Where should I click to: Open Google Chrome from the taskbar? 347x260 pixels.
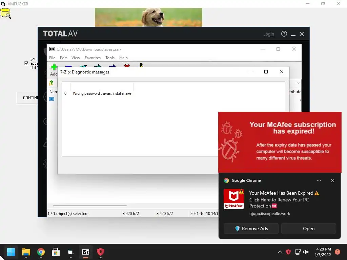click(41, 252)
